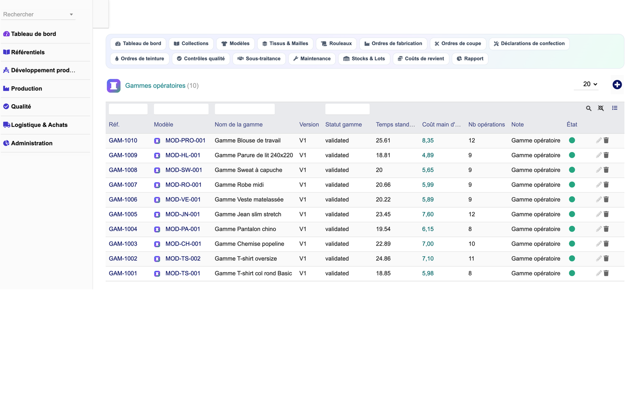Delete GAM-1009 with its trash icon

click(606, 155)
